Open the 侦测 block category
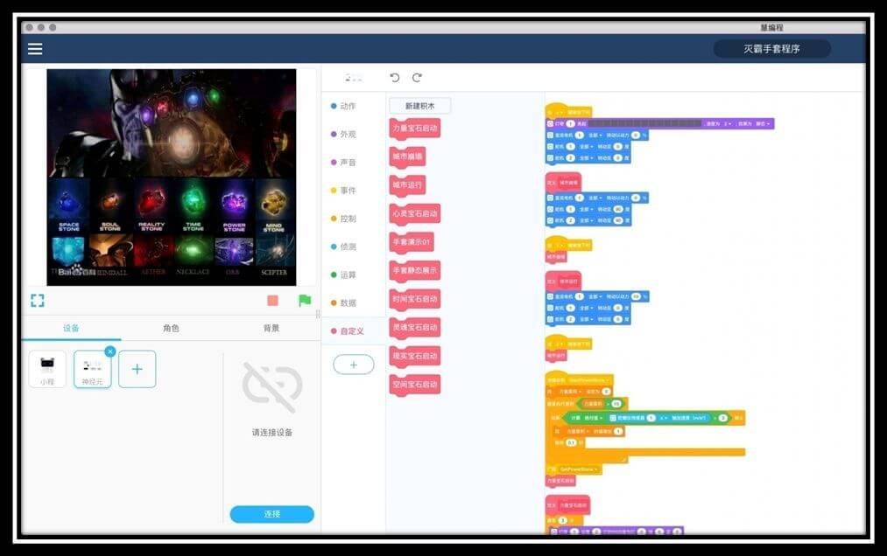The image size is (887, 556). [x=343, y=247]
